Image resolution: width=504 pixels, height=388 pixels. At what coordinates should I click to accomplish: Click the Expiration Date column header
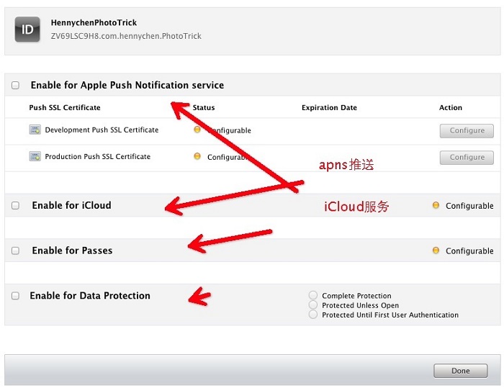pyautogui.click(x=329, y=107)
